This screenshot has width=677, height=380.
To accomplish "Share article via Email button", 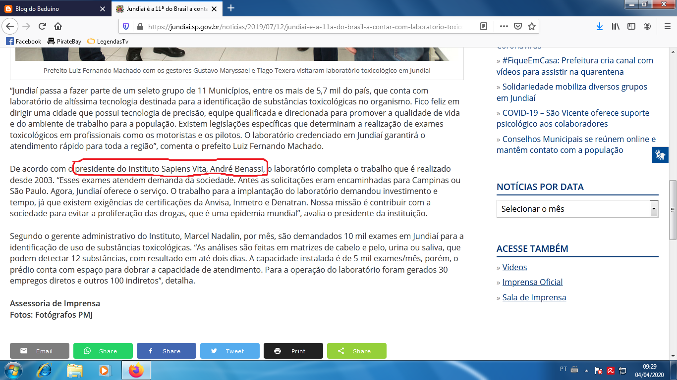I will (40, 351).
